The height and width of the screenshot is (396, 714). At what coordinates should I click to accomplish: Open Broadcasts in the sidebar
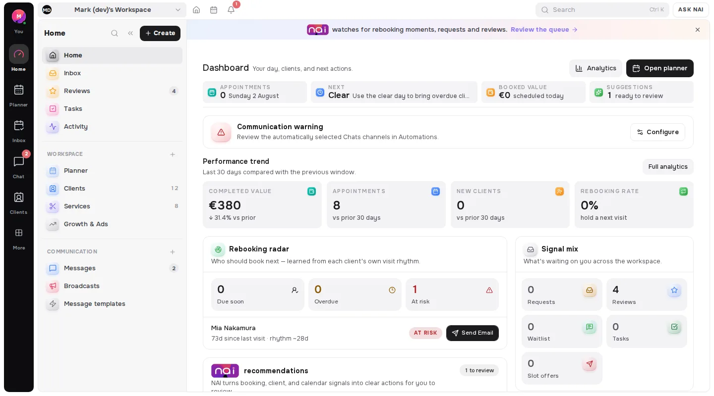coord(112,286)
